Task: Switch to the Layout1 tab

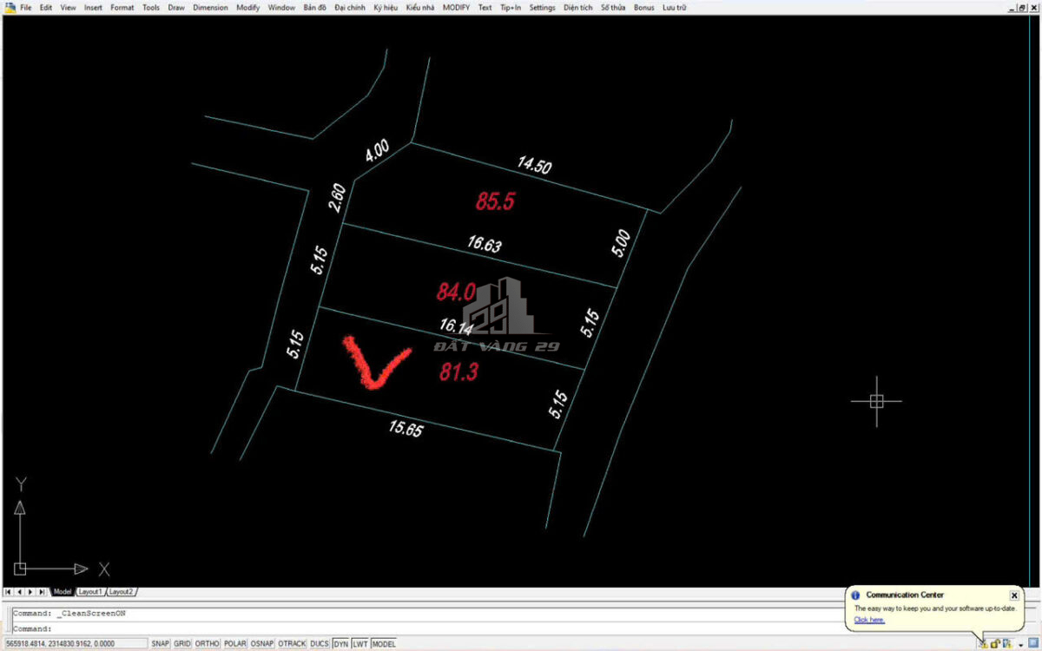Action: pyautogui.click(x=90, y=591)
